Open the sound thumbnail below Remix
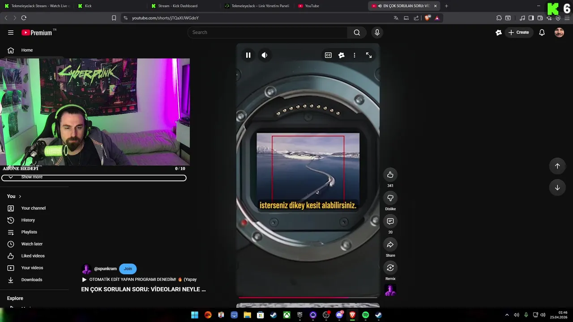Screen dimensions: 573x322 (x=390, y=290)
